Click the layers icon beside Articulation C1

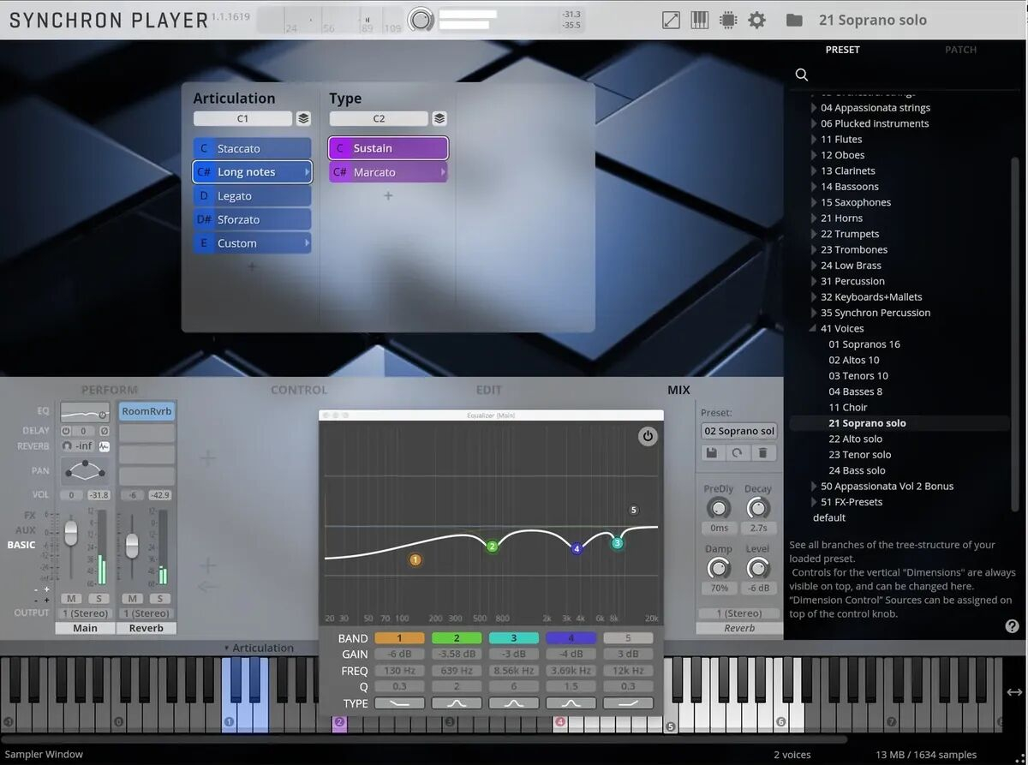[303, 119]
